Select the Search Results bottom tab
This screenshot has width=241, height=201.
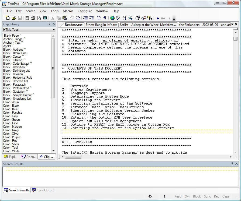(17, 190)
